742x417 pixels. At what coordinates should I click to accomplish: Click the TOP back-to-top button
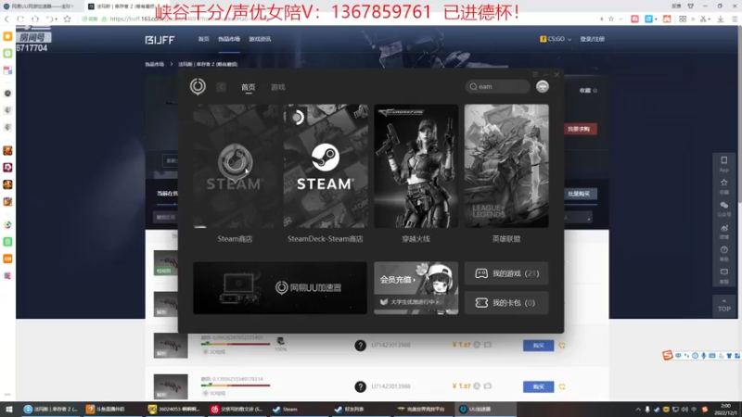click(x=723, y=306)
